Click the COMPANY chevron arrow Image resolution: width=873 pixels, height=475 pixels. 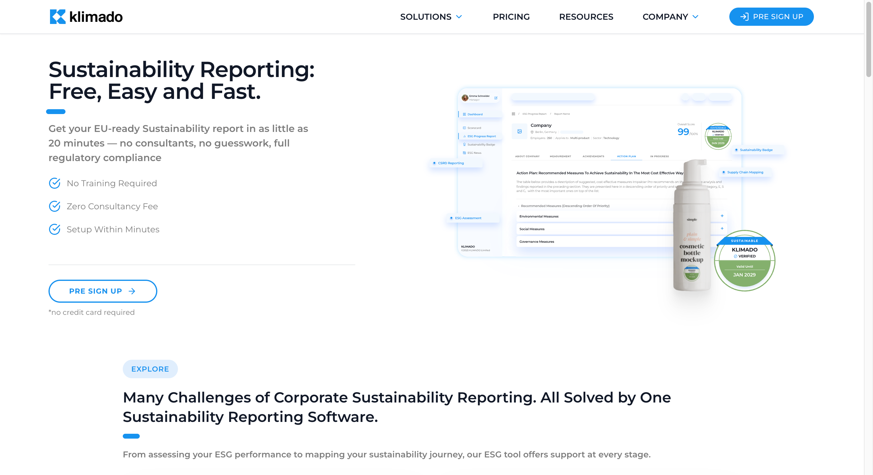click(x=695, y=17)
